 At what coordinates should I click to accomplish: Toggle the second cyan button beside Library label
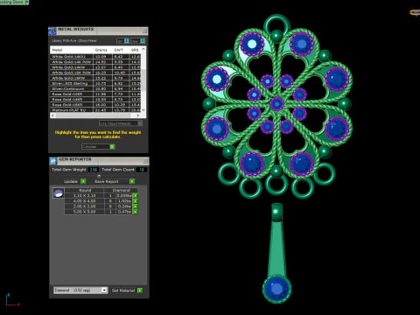click(143, 41)
